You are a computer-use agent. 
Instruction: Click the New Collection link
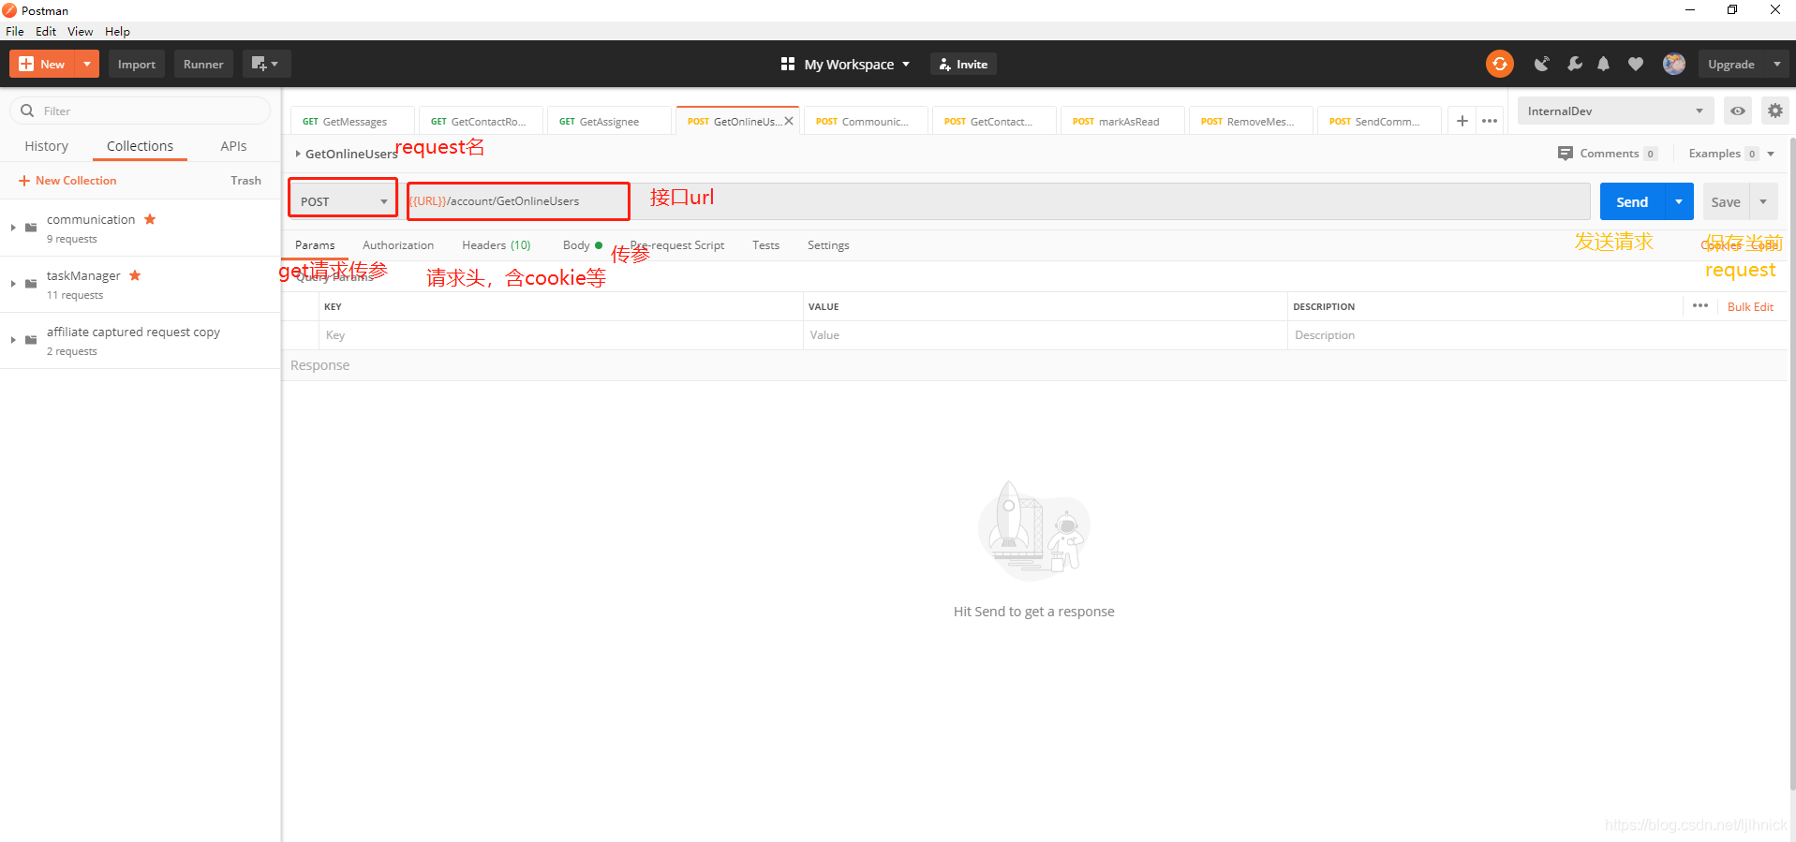tap(67, 180)
